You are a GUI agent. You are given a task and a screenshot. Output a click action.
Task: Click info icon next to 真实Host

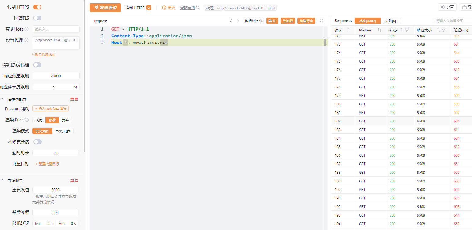(x=27, y=29)
